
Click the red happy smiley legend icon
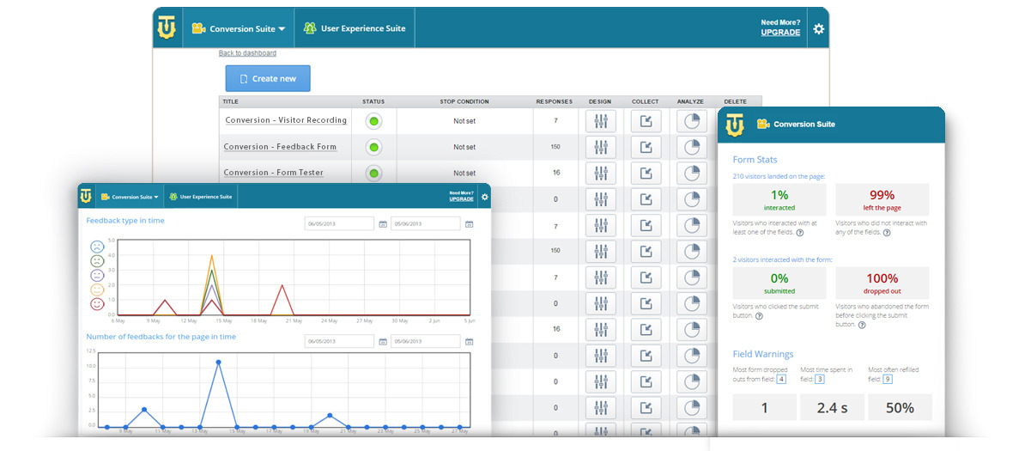(x=97, y=304)
